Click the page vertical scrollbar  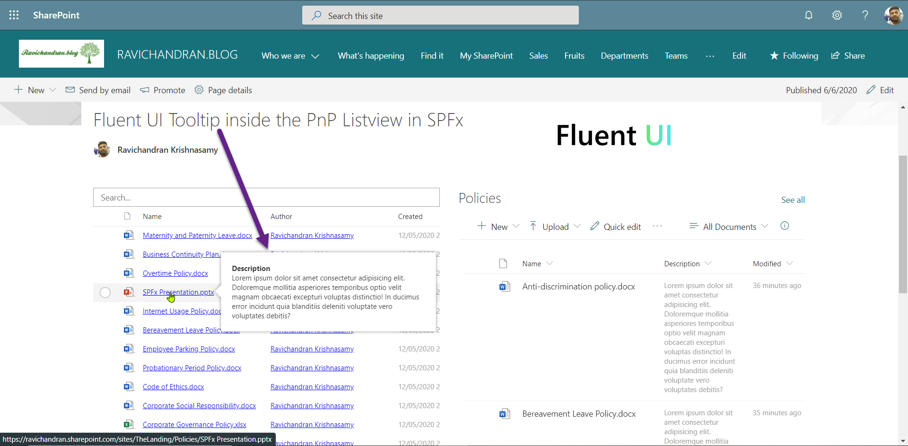tap(903, 225)
